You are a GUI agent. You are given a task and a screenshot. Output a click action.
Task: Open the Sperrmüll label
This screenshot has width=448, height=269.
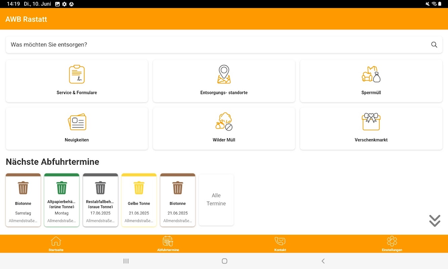371,93
